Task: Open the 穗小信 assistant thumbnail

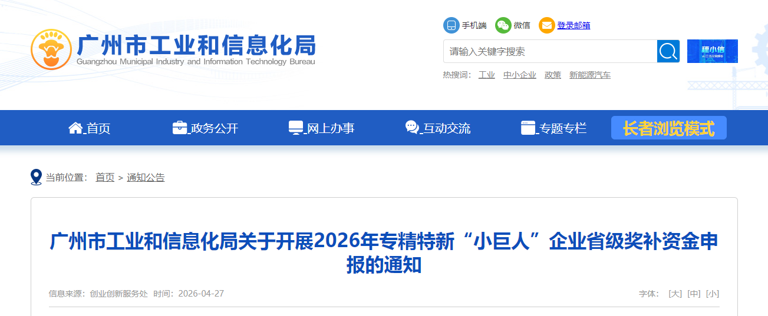Action: 713,51
